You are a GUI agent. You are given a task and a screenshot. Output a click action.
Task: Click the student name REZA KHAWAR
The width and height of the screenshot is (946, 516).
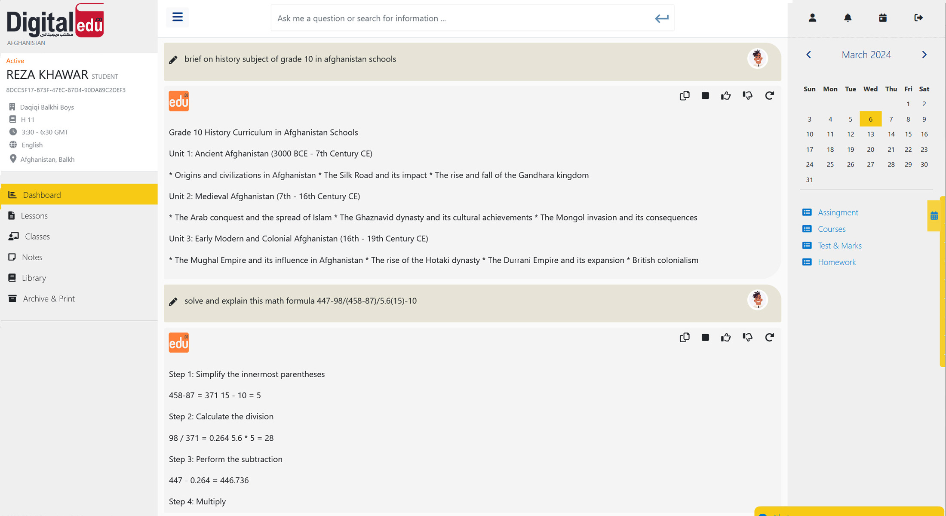[47, 75]
